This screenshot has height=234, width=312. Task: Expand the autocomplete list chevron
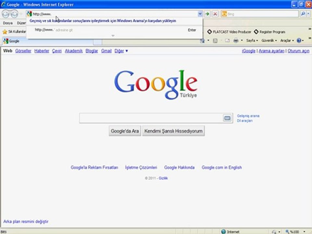[x=113, y=36]
